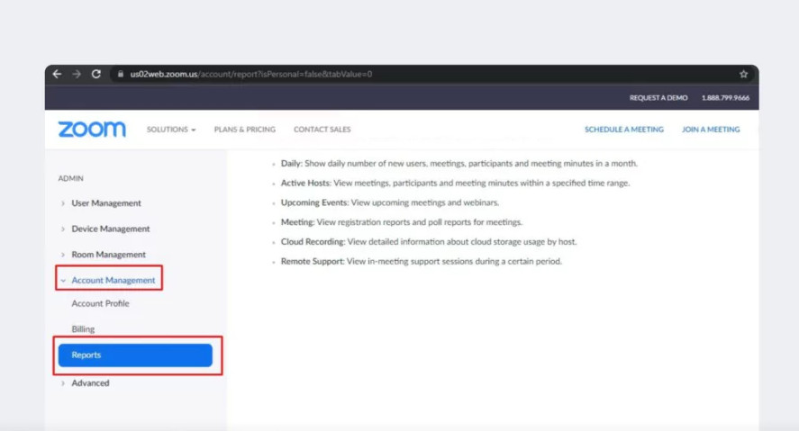The height and width of the screenshot is (431, 799).
Task: Reload the page with the refresh icon
Action: point(95,75)
